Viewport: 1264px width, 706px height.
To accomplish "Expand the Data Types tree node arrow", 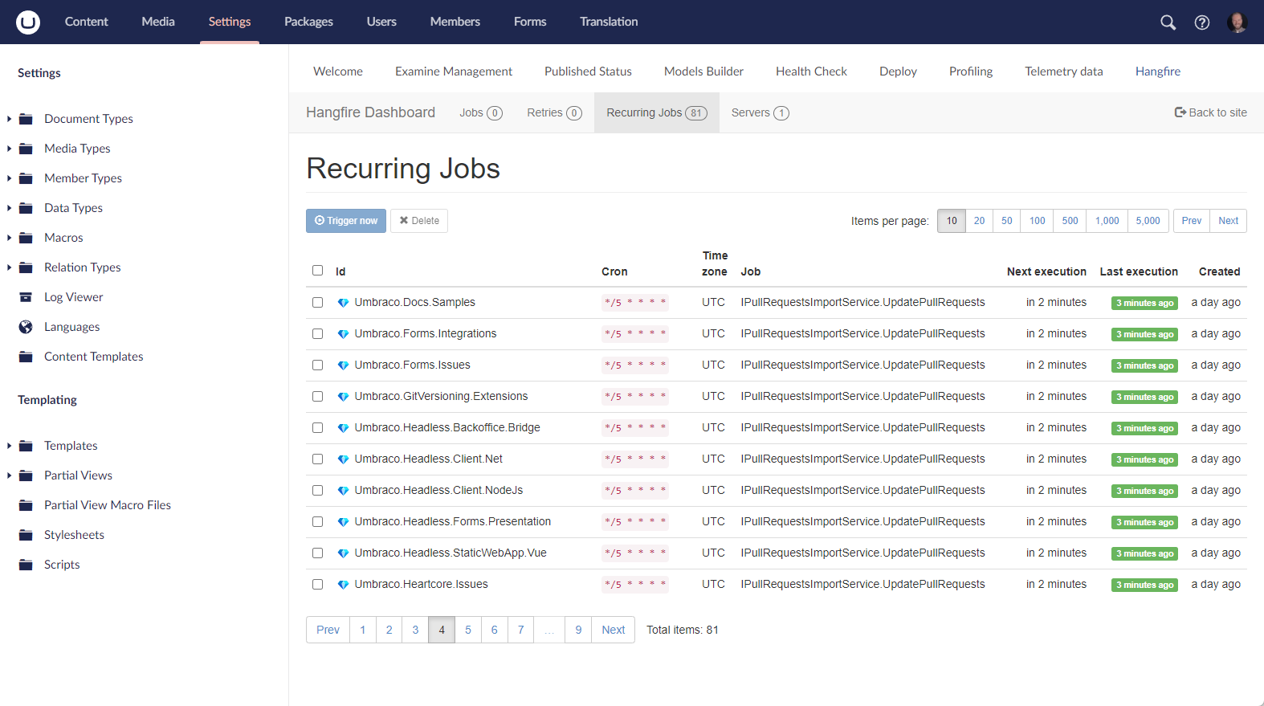I will 9,208.
